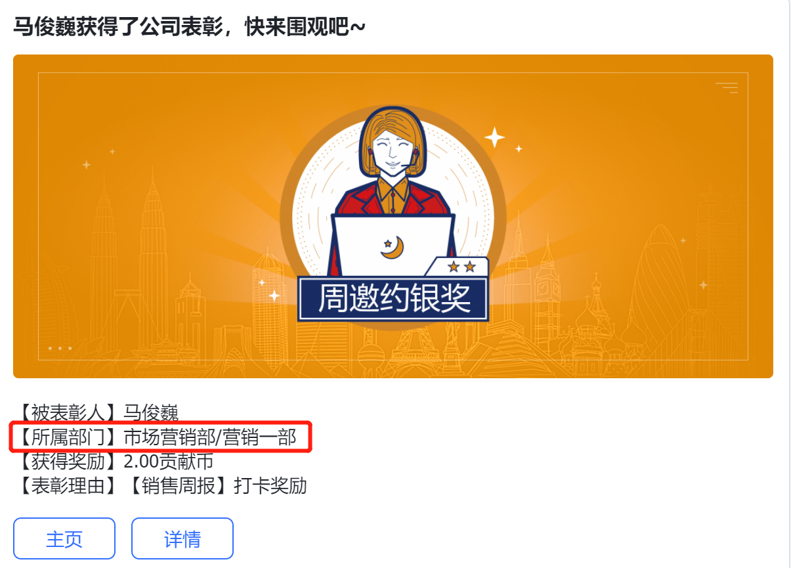Click the three dots on card corner
791x568 pixels.
(60, 348)
